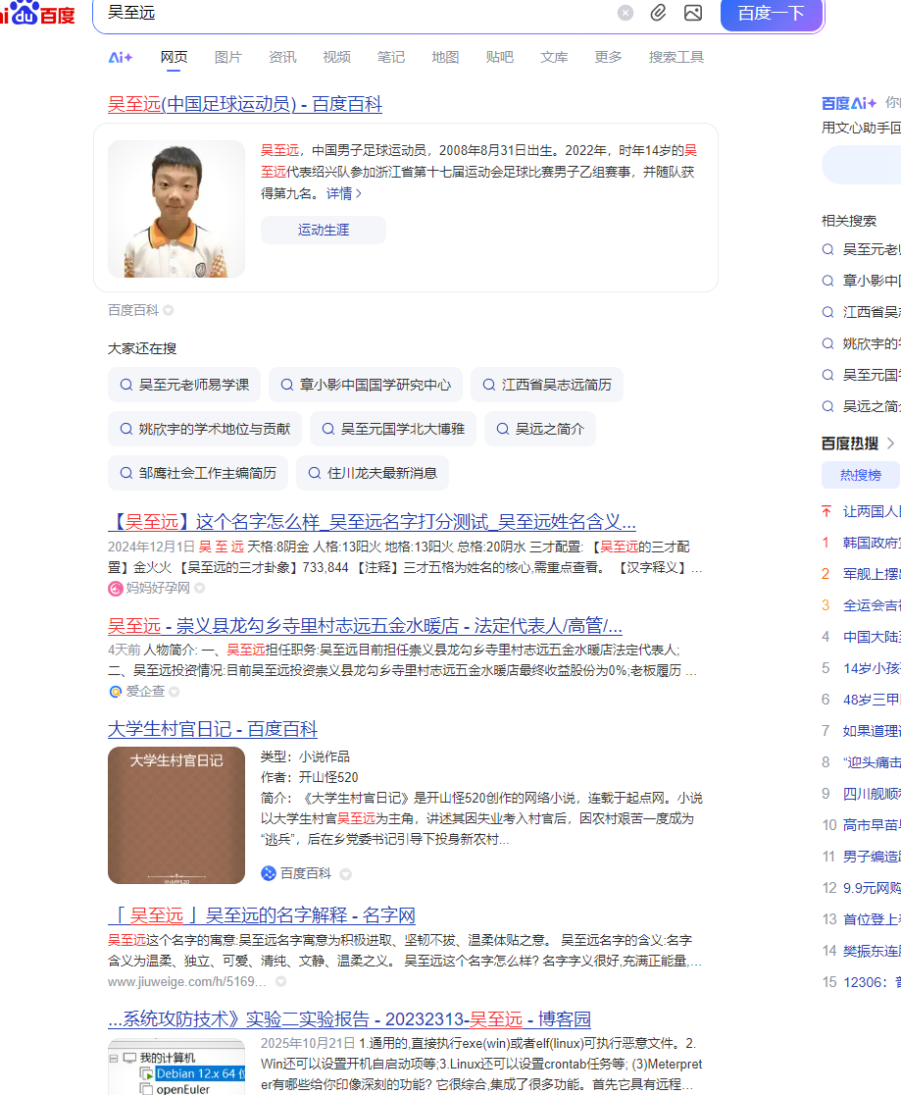
Task: Search suggestion 吴至元老师易学课
Action: tap(184, 385)
